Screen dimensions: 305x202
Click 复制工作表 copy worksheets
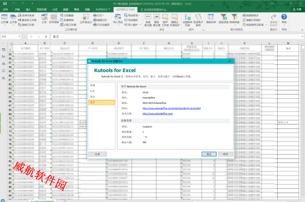tap(26, 25)
